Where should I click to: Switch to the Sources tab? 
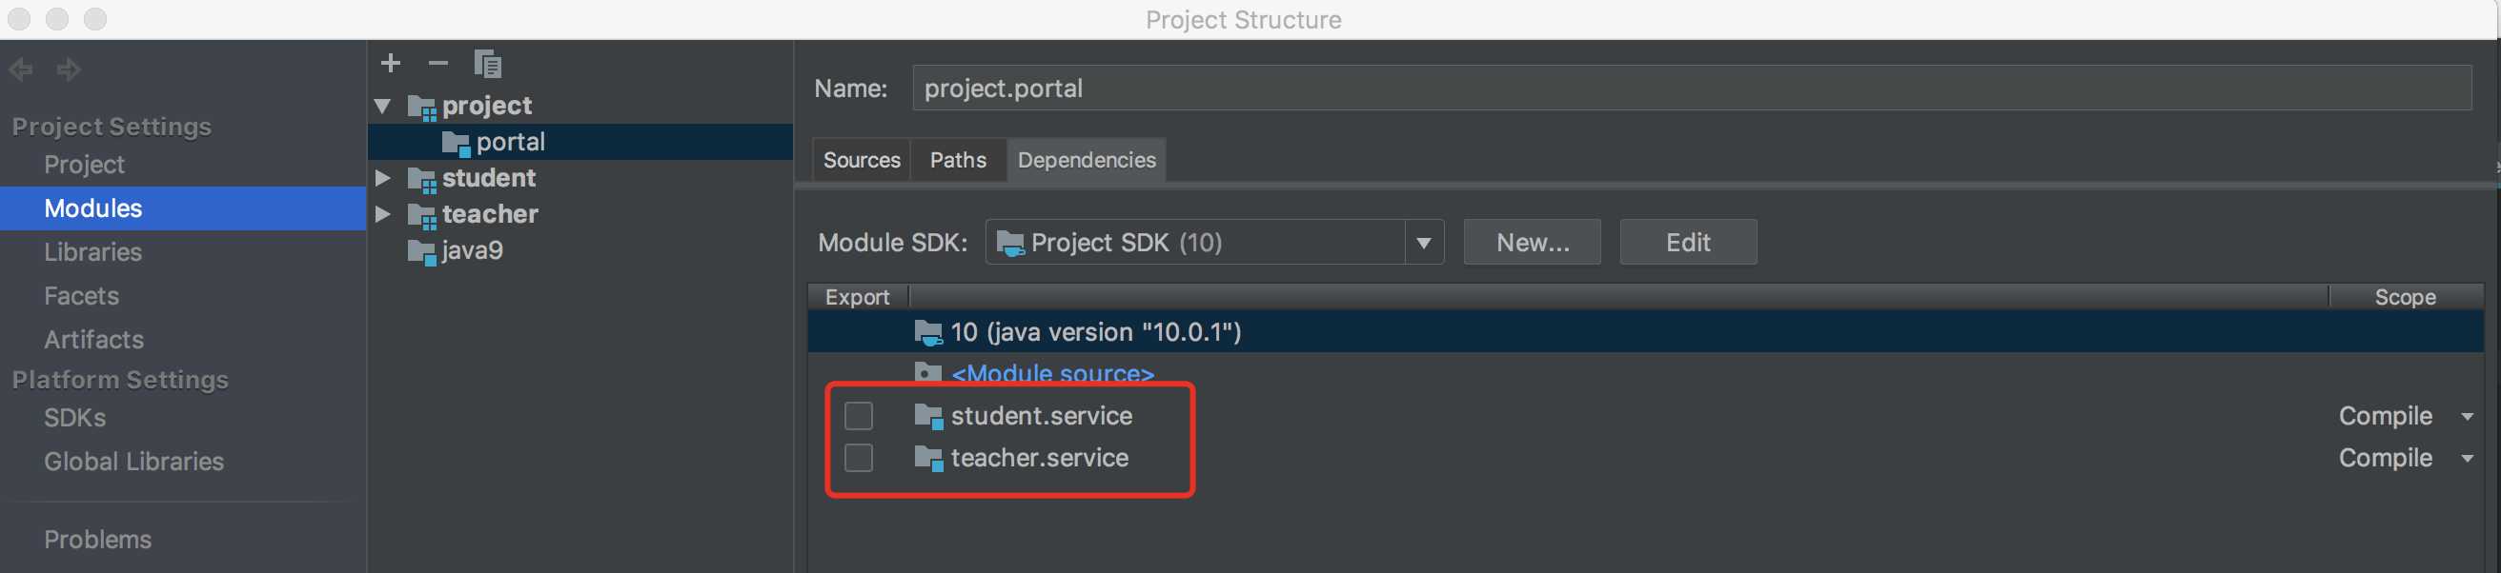pos(862,160)
